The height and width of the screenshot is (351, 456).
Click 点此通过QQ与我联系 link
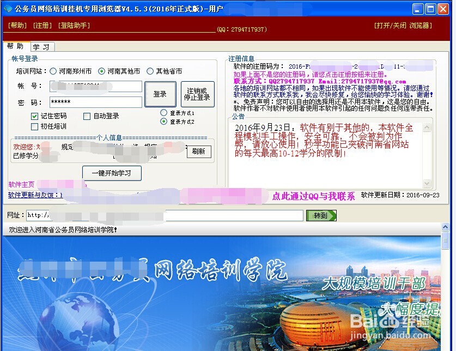pyautogui.click(x=313, y=196)
